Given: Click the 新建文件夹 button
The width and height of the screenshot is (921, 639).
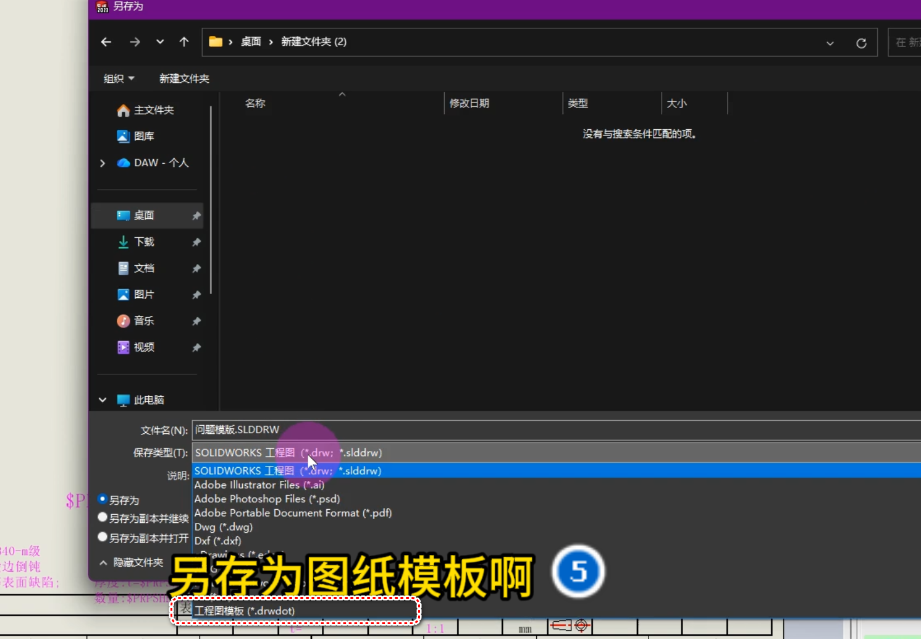Looking at the screenshot, I should point(184,78).
